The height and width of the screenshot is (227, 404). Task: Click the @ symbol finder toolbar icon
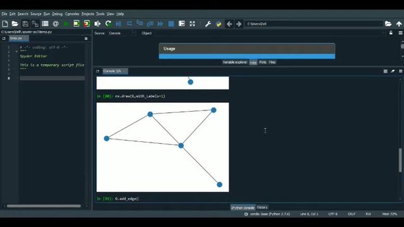click(56, 24)
